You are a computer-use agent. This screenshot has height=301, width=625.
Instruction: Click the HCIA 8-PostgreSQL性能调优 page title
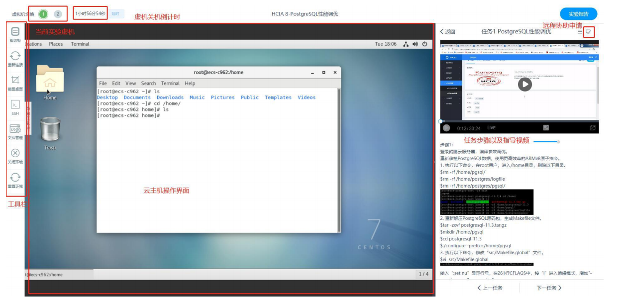coord(305,14)
